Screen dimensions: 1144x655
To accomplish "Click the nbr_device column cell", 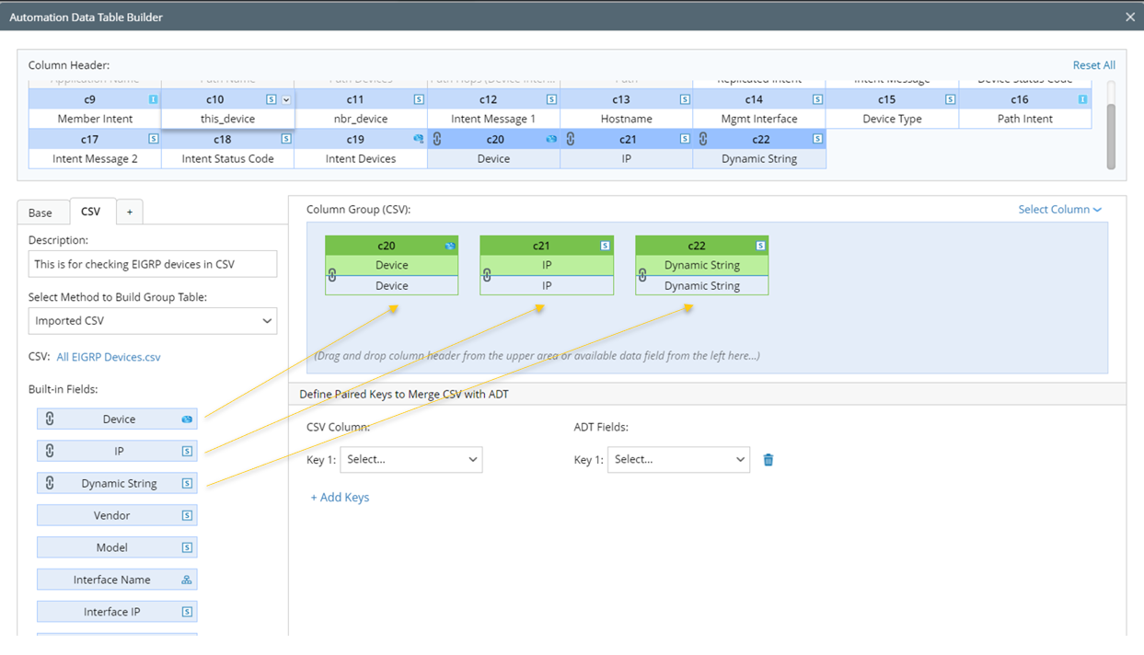I will point(361,119).
